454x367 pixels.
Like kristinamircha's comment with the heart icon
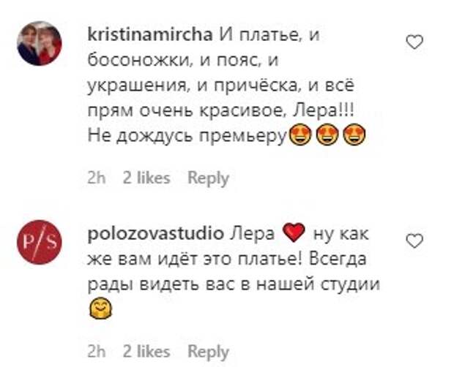(414, 42)
